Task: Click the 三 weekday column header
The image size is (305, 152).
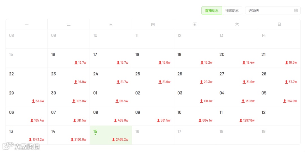Action: tap(111, 24)
